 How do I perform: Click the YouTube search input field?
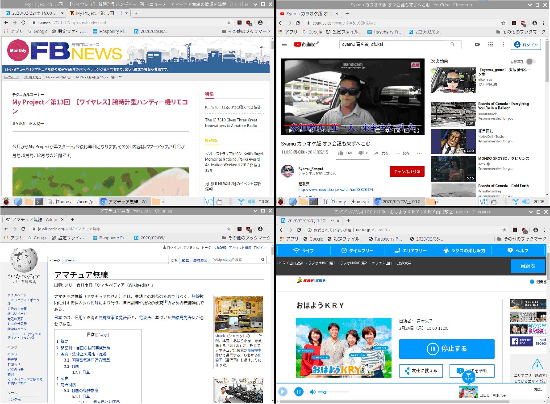coord(392,45)
